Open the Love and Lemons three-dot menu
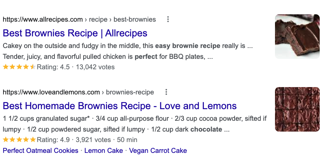324x161 pixels. (166, 92)
